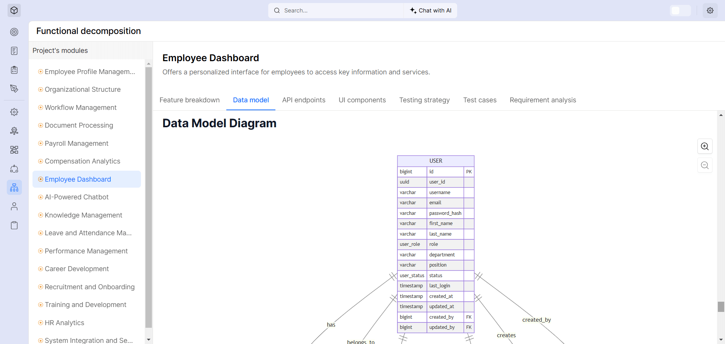Open the Knowledge Management module
The height and width of the screenshot is (344, 725).
pos(87,215)
